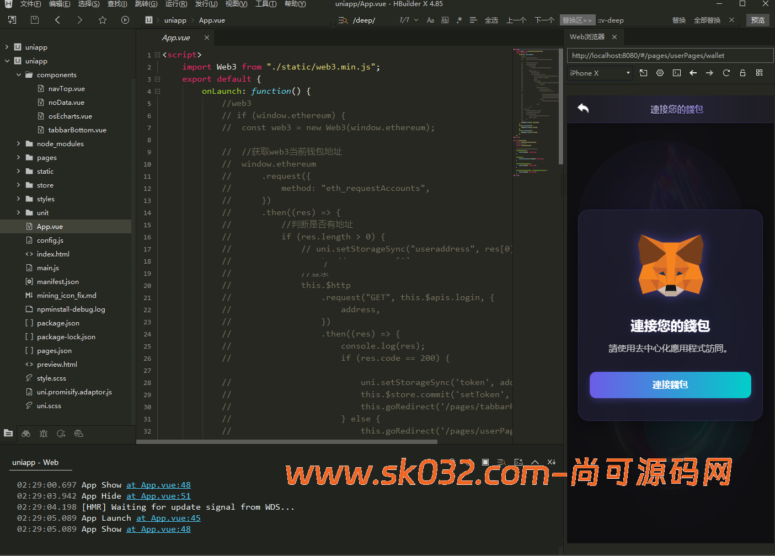775x556 pixels.
Task: Open the 运行(R) menu
Action: tap(176, 4)
